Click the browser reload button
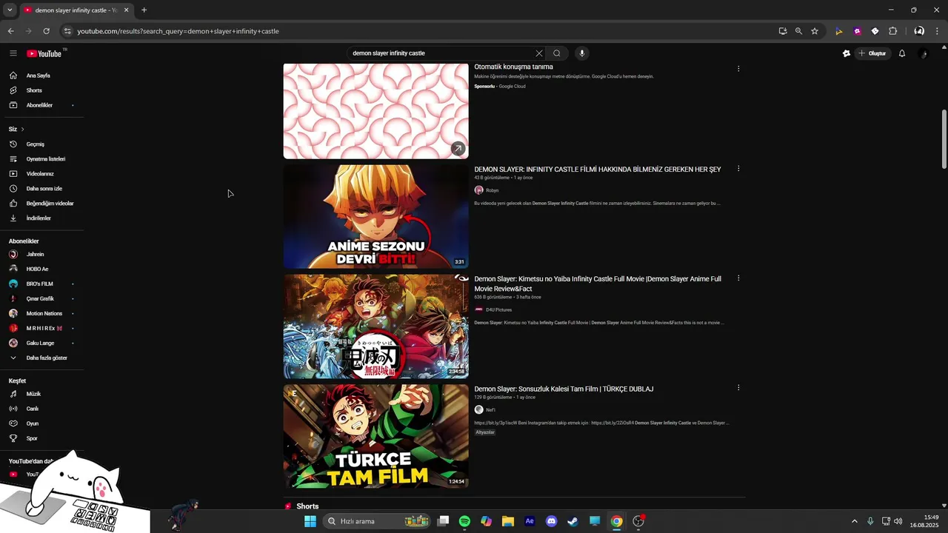 (46, 31)
